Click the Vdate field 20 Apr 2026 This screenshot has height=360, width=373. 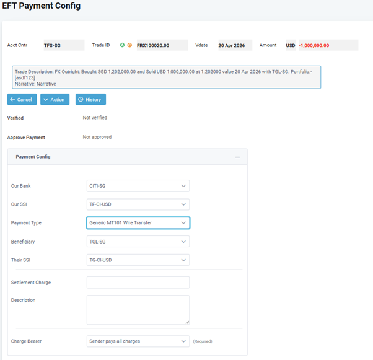[235, 45]
